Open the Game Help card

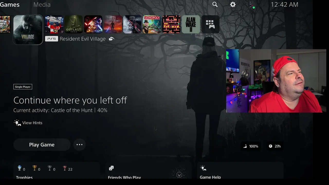click(240, 170)
